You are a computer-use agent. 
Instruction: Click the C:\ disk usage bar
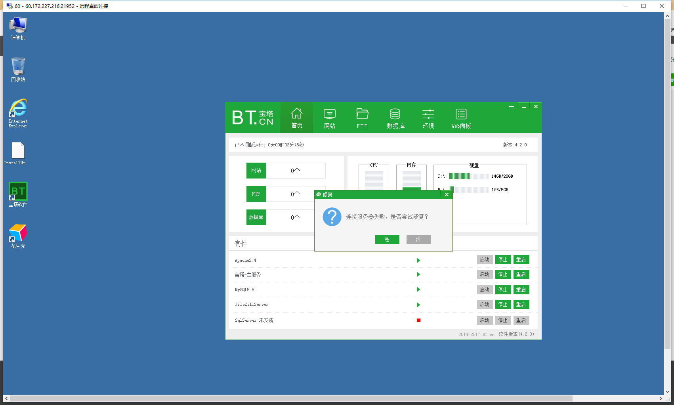click(468, 176)
